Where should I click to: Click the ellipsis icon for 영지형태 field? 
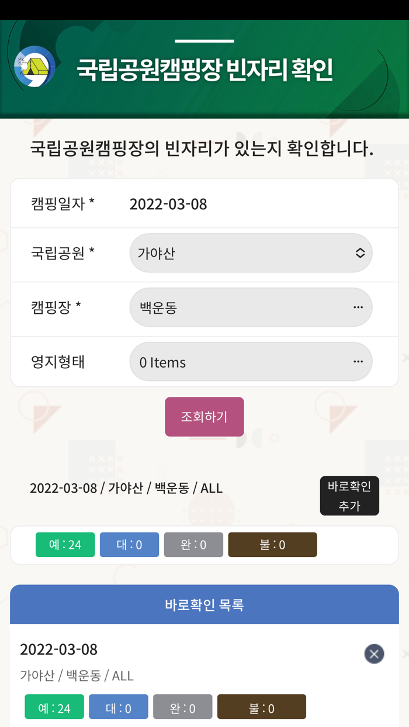[x=358, y=361]
